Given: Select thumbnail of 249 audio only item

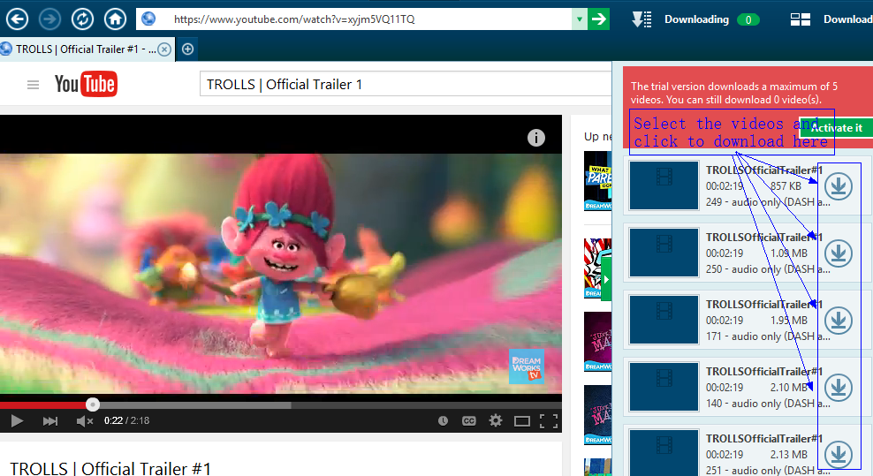Looking at the screenshot, I should click(664, 185).
